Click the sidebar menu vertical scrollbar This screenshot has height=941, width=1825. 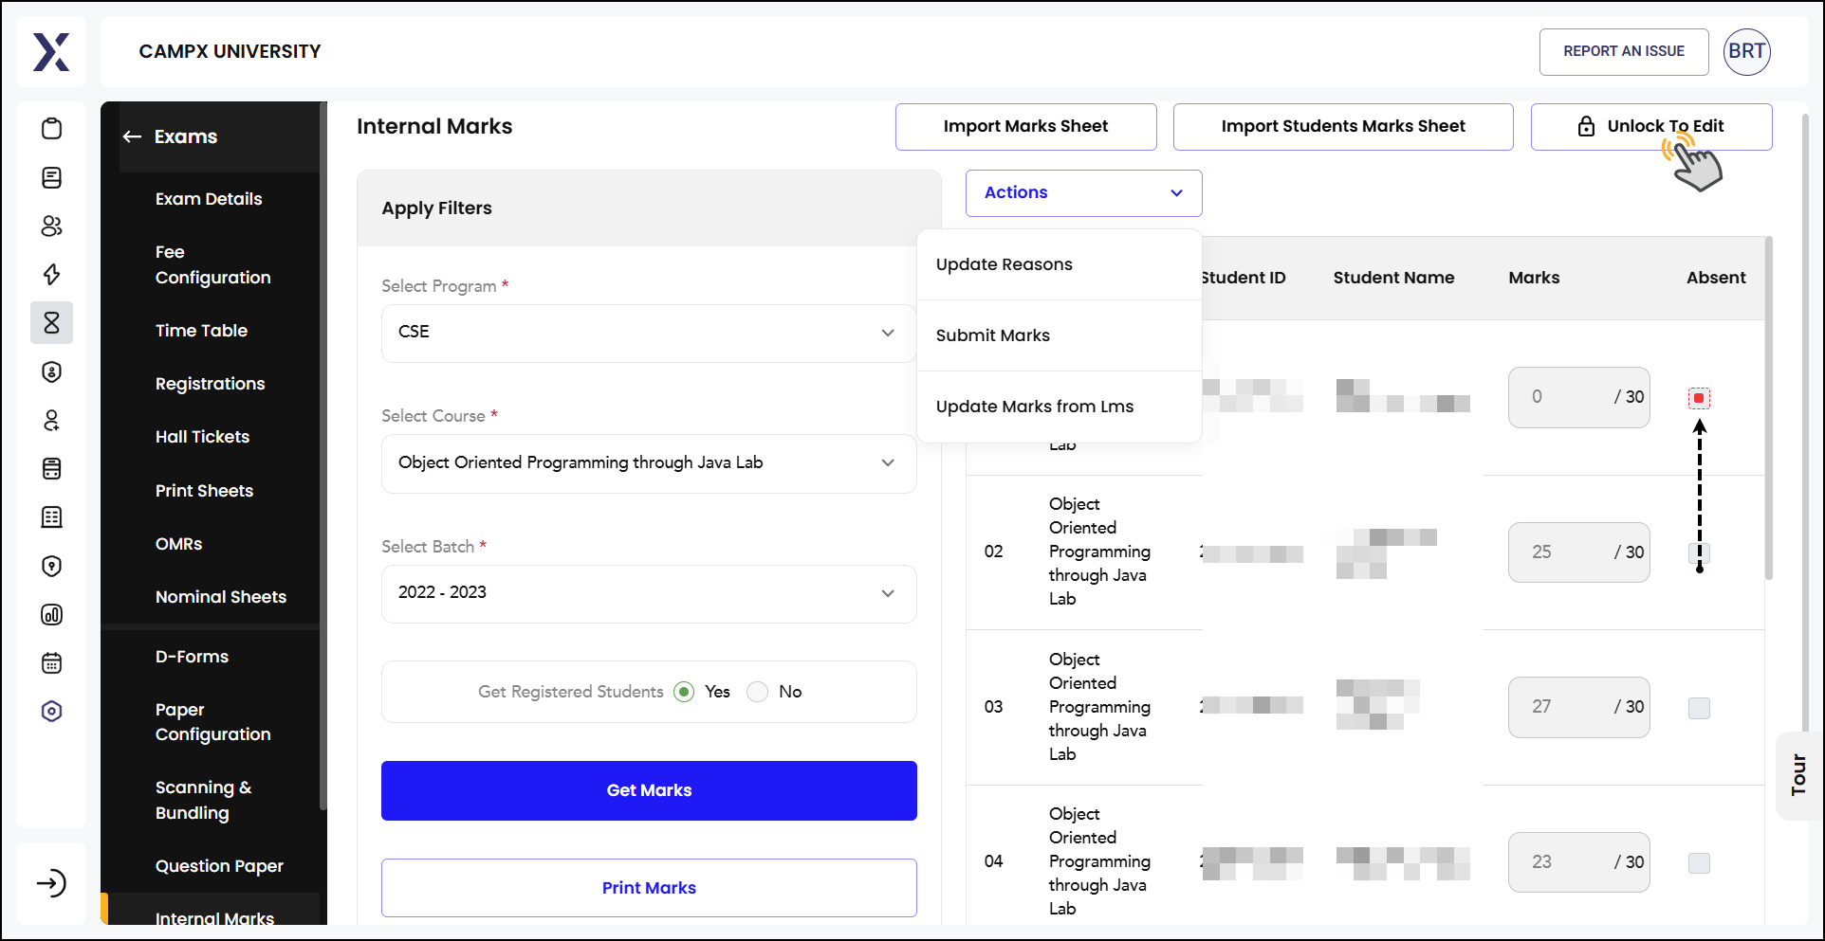pyautogui.click(x=323, y=455)
